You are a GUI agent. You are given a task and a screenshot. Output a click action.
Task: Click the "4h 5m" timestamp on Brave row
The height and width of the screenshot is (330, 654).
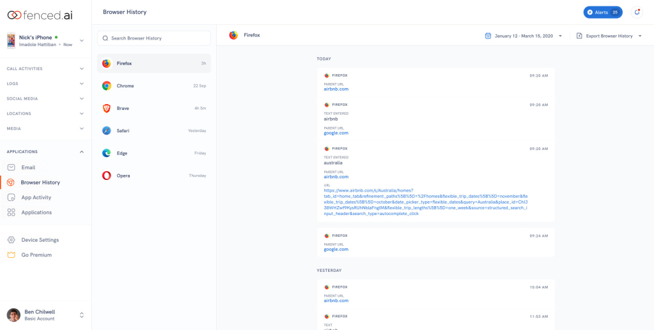click(x=200, y=109)
